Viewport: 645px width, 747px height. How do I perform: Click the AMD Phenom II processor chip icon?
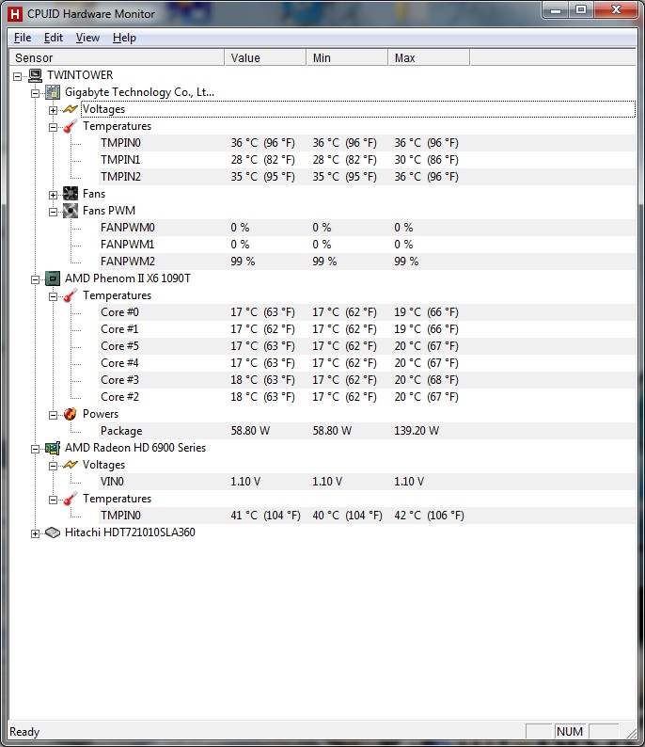click(x=53, y=278)
